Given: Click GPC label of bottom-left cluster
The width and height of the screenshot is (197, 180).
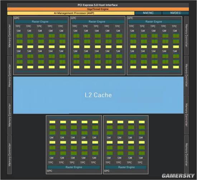Looking at the screenshot, I should [49, 171].
